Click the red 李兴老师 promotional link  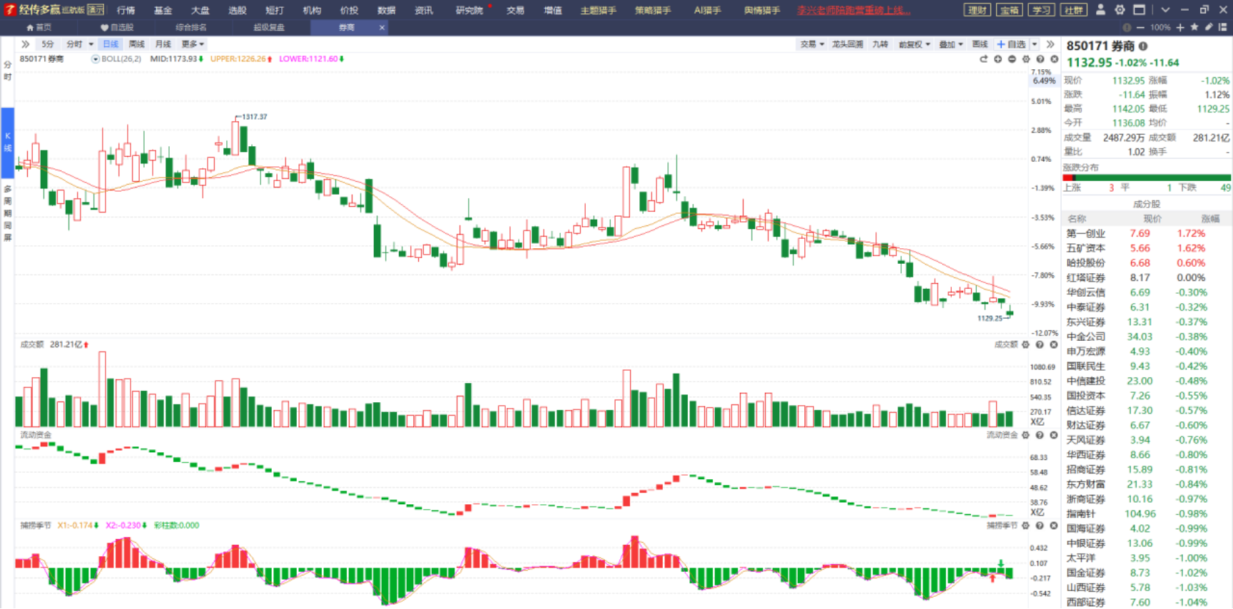[853, 10]
